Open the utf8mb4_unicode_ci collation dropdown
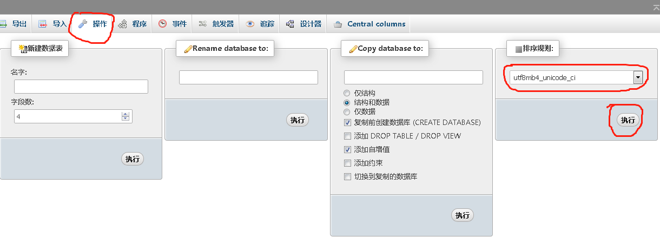Screen dimensions: 660x237 pos(637,77)
